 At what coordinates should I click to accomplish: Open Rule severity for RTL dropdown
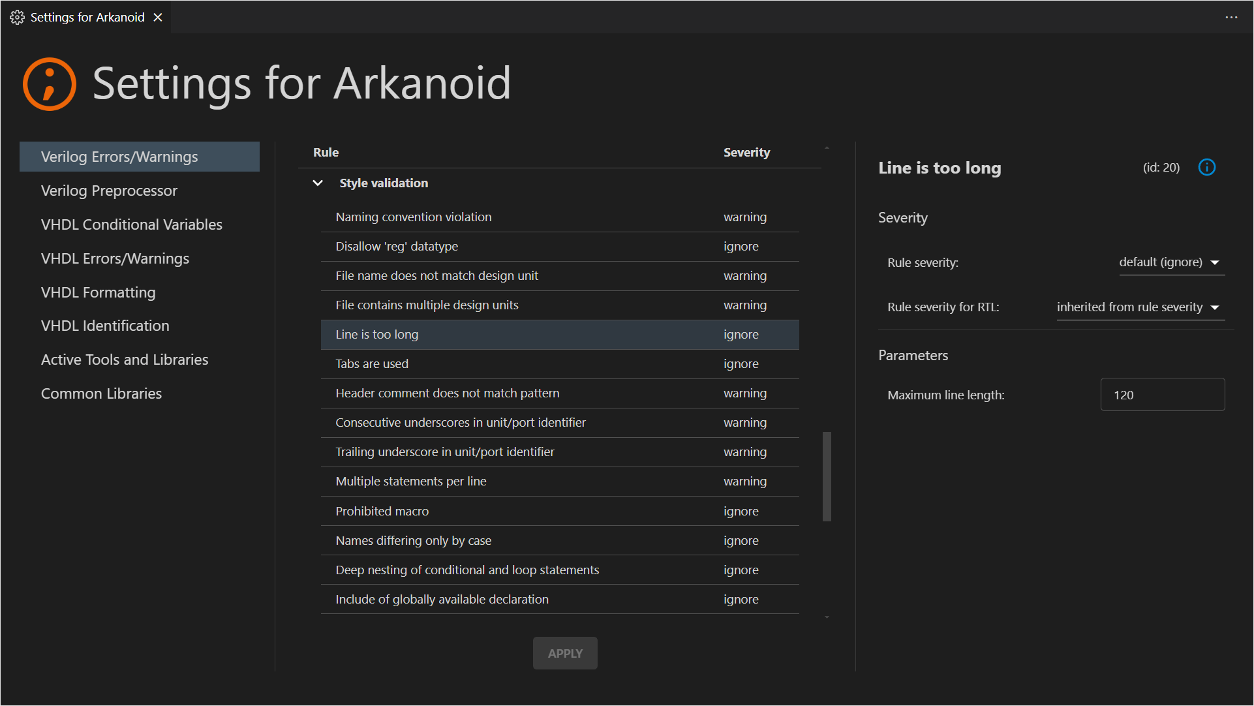pyautogui.click(x=1140, y=307)
